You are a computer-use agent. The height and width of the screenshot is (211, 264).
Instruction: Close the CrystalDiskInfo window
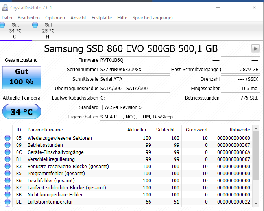point(254,7)
